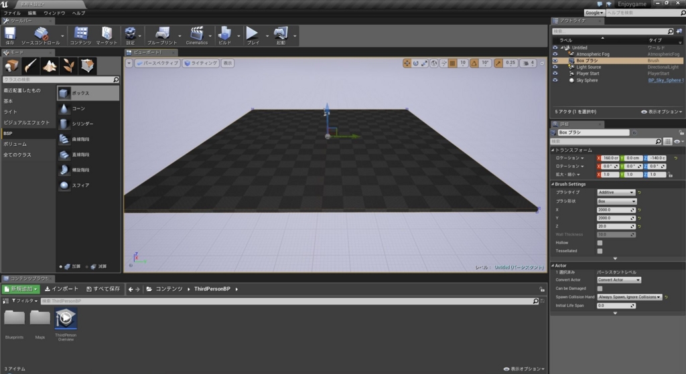The image size is (686, 374).
Task: Open the Edit (編集) menu
Action: pyautogui.click(x=32, y=13)
